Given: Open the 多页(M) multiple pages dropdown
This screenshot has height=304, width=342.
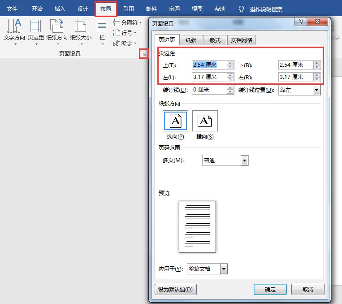Looking at the screenshot, I should click(244, 161).
